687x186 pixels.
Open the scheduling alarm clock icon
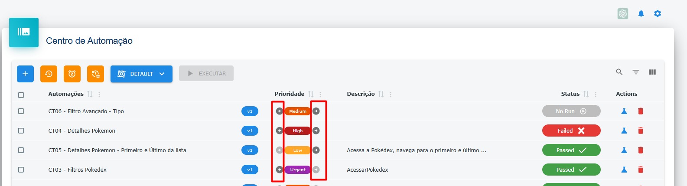tap(72, 74)
